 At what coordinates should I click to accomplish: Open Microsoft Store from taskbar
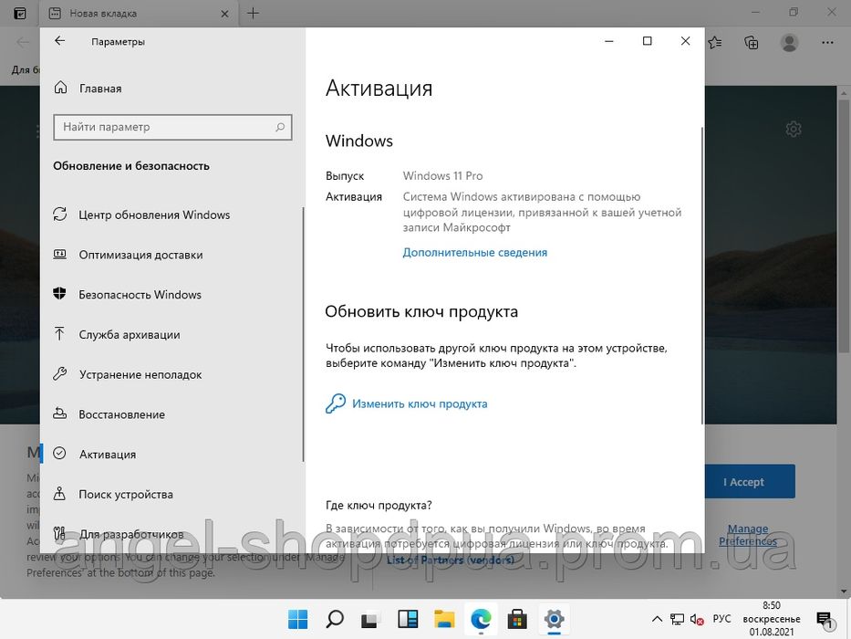pos(517,619)
